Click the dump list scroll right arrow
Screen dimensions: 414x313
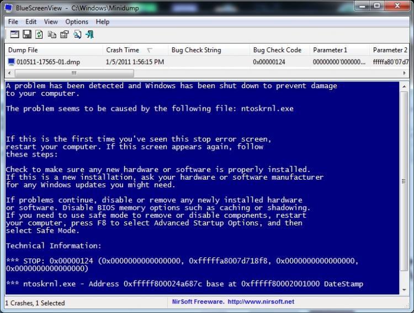[x=404, y=73]
